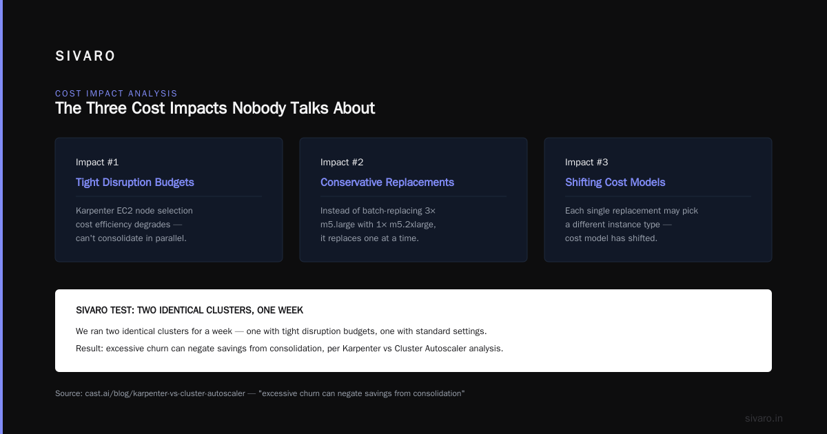827x434 pixels.
Task: Click the 'Impact #2' label
Action: pos(342,162)
